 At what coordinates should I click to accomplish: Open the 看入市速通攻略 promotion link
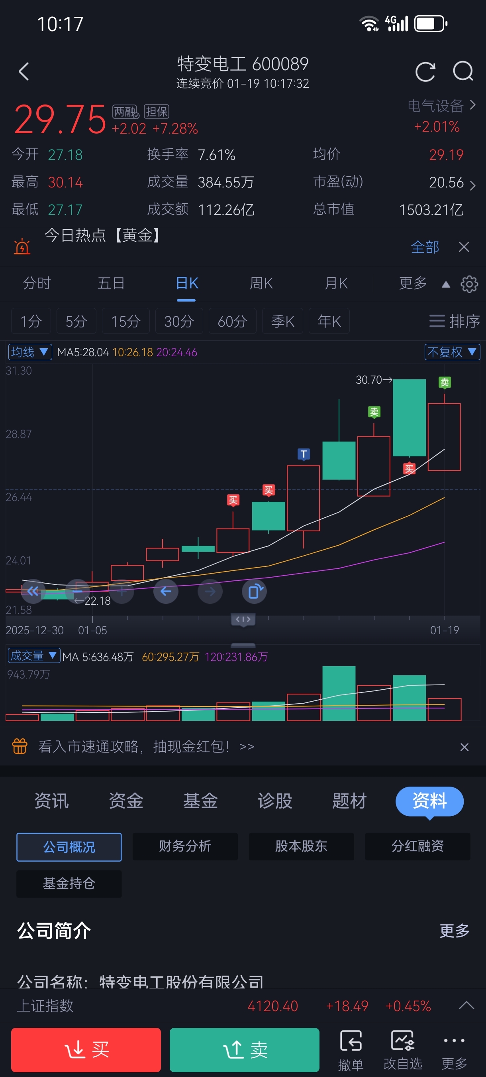[146, 746]
